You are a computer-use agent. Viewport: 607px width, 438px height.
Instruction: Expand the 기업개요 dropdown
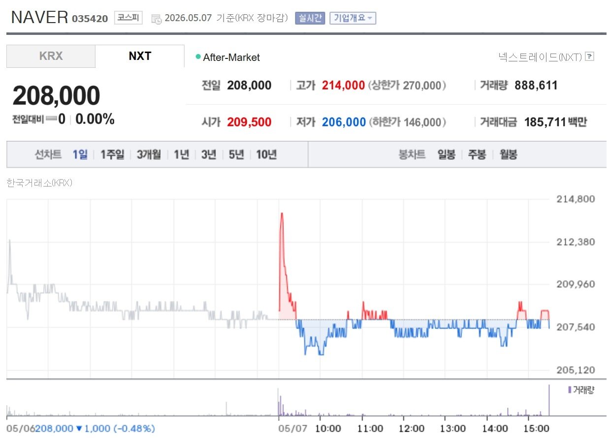353,18
